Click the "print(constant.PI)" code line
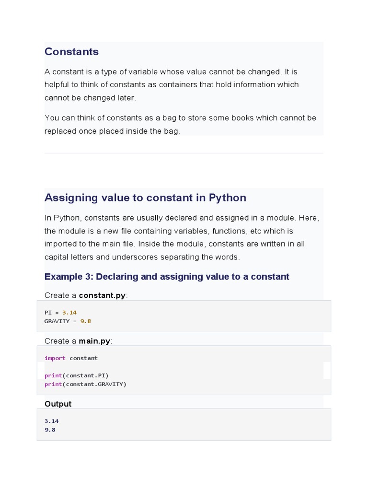 77,375
